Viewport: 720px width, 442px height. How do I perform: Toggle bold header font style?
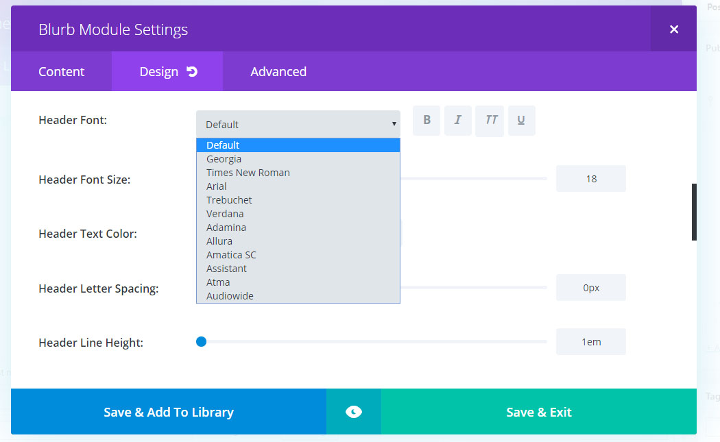click(x=427, y=121)
